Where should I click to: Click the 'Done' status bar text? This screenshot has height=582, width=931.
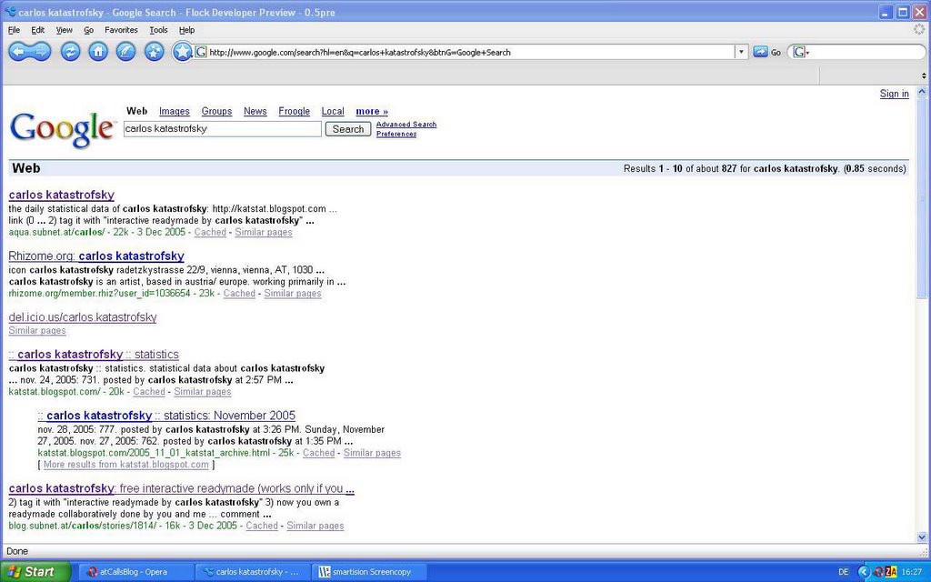pyautogui.click(x=17, y=551)
